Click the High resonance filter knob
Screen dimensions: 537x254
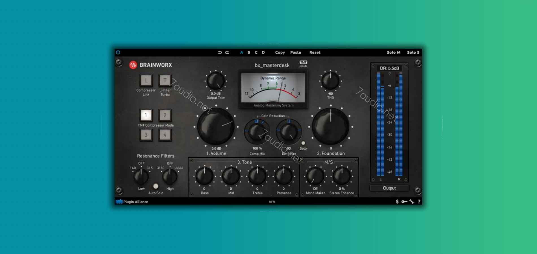coord(170,176)
